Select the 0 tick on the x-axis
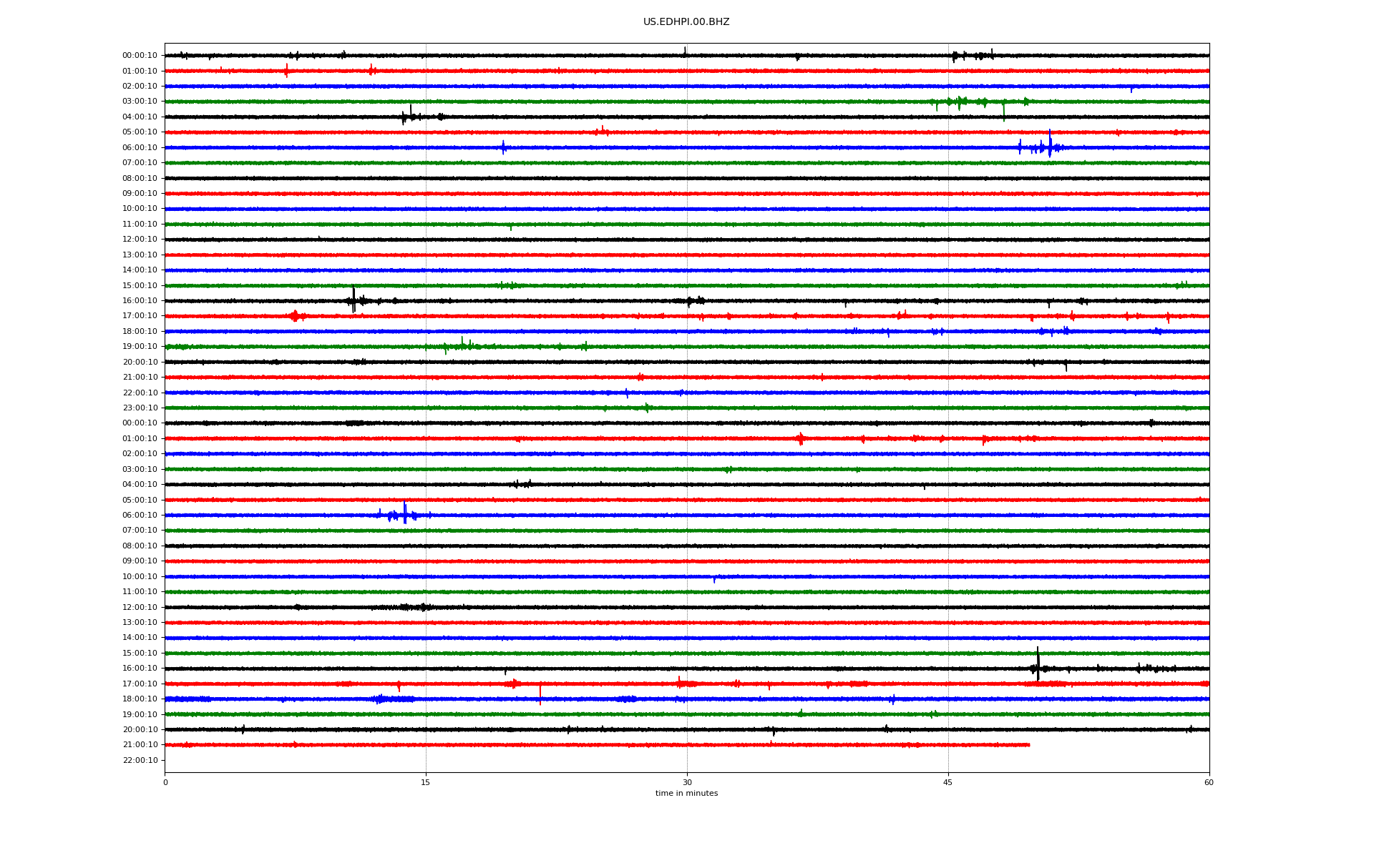The height and width of the screenshot is (858, 1374). [x=165, y=782]
